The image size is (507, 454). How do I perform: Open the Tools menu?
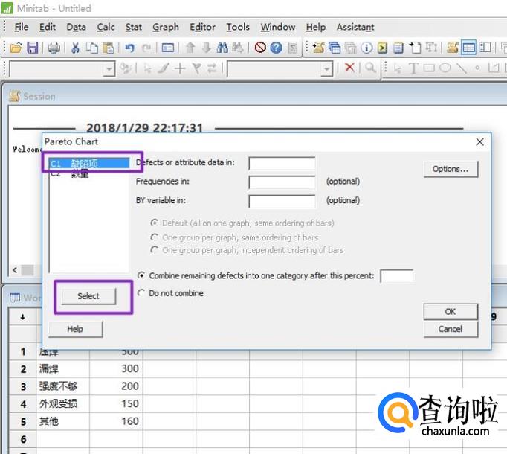(x=238, y=27)
